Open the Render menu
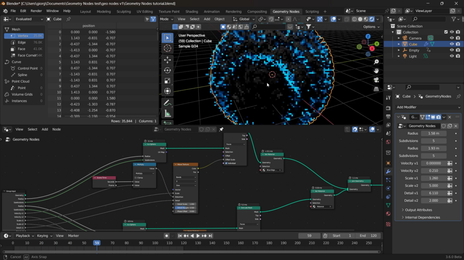Image resolution: width=464 pixels, height=260 pixels. point(36,11)
